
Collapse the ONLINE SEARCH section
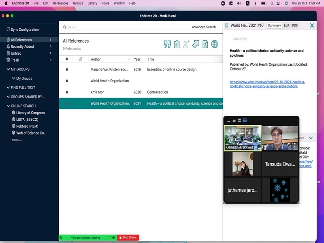point(8,106)
